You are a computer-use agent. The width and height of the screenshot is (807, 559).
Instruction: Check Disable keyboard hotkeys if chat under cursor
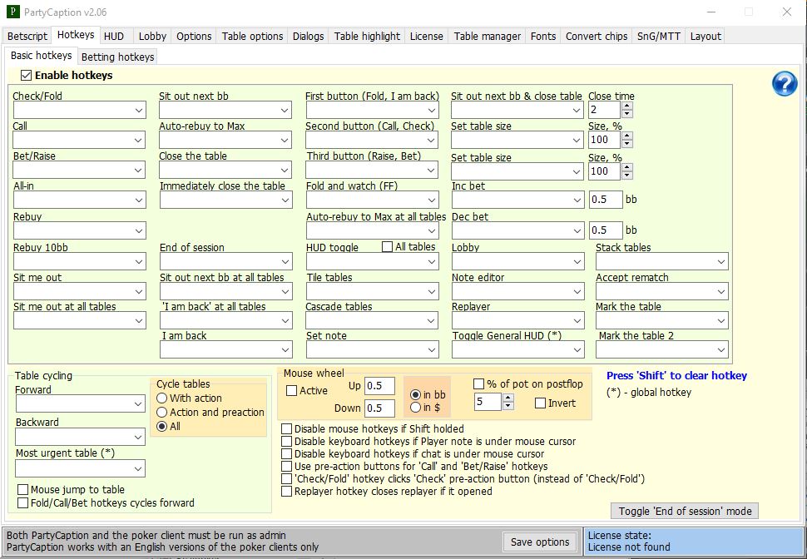(287, 454)
